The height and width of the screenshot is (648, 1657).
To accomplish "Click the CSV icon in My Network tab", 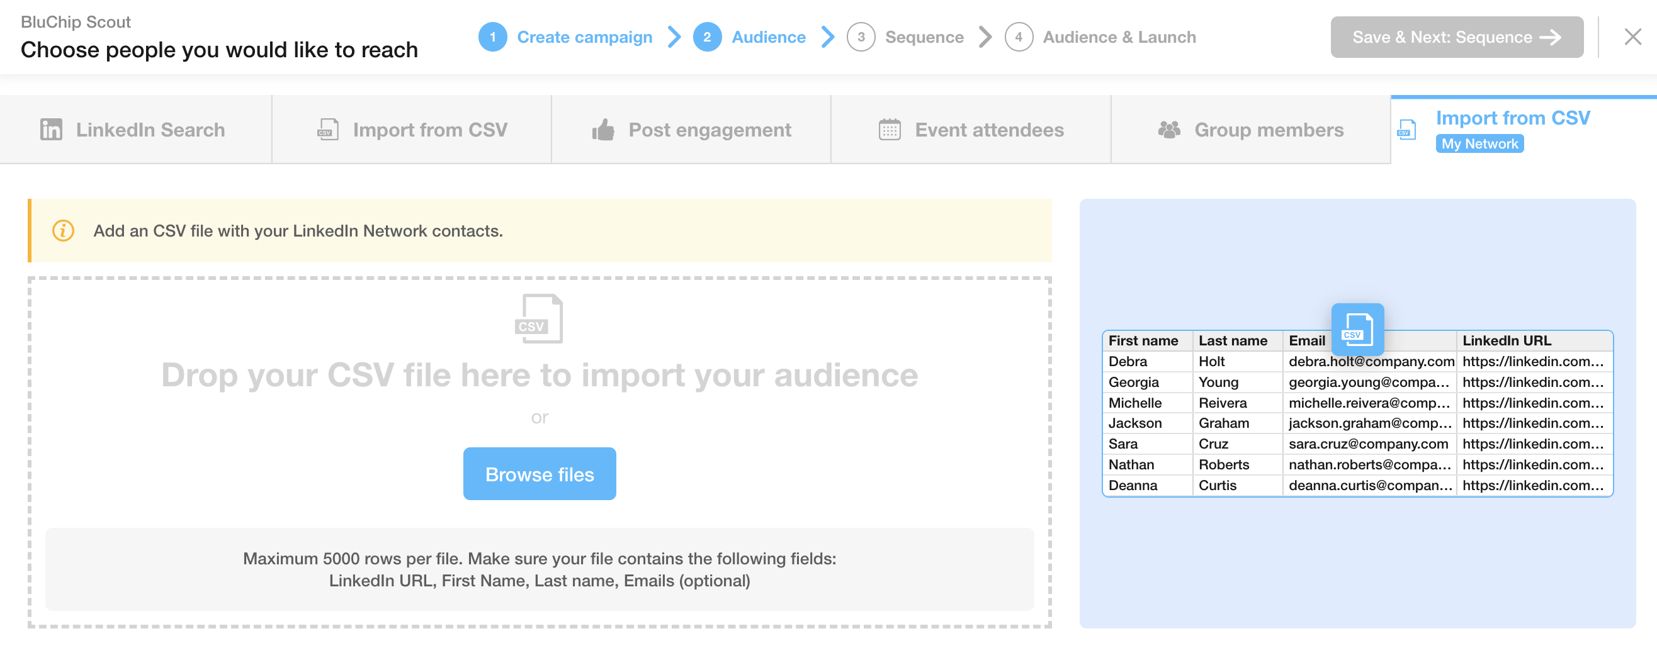I will [1407, 130].
